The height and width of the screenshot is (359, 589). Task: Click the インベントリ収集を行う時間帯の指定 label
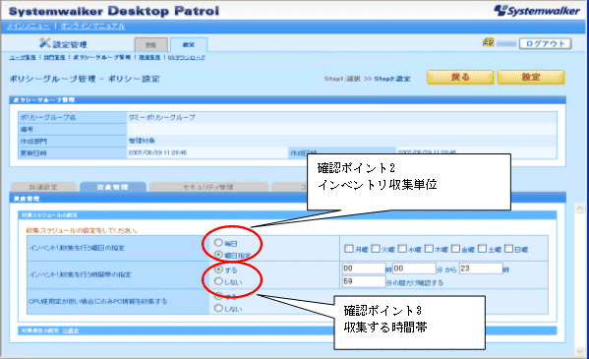pos(81,274)
